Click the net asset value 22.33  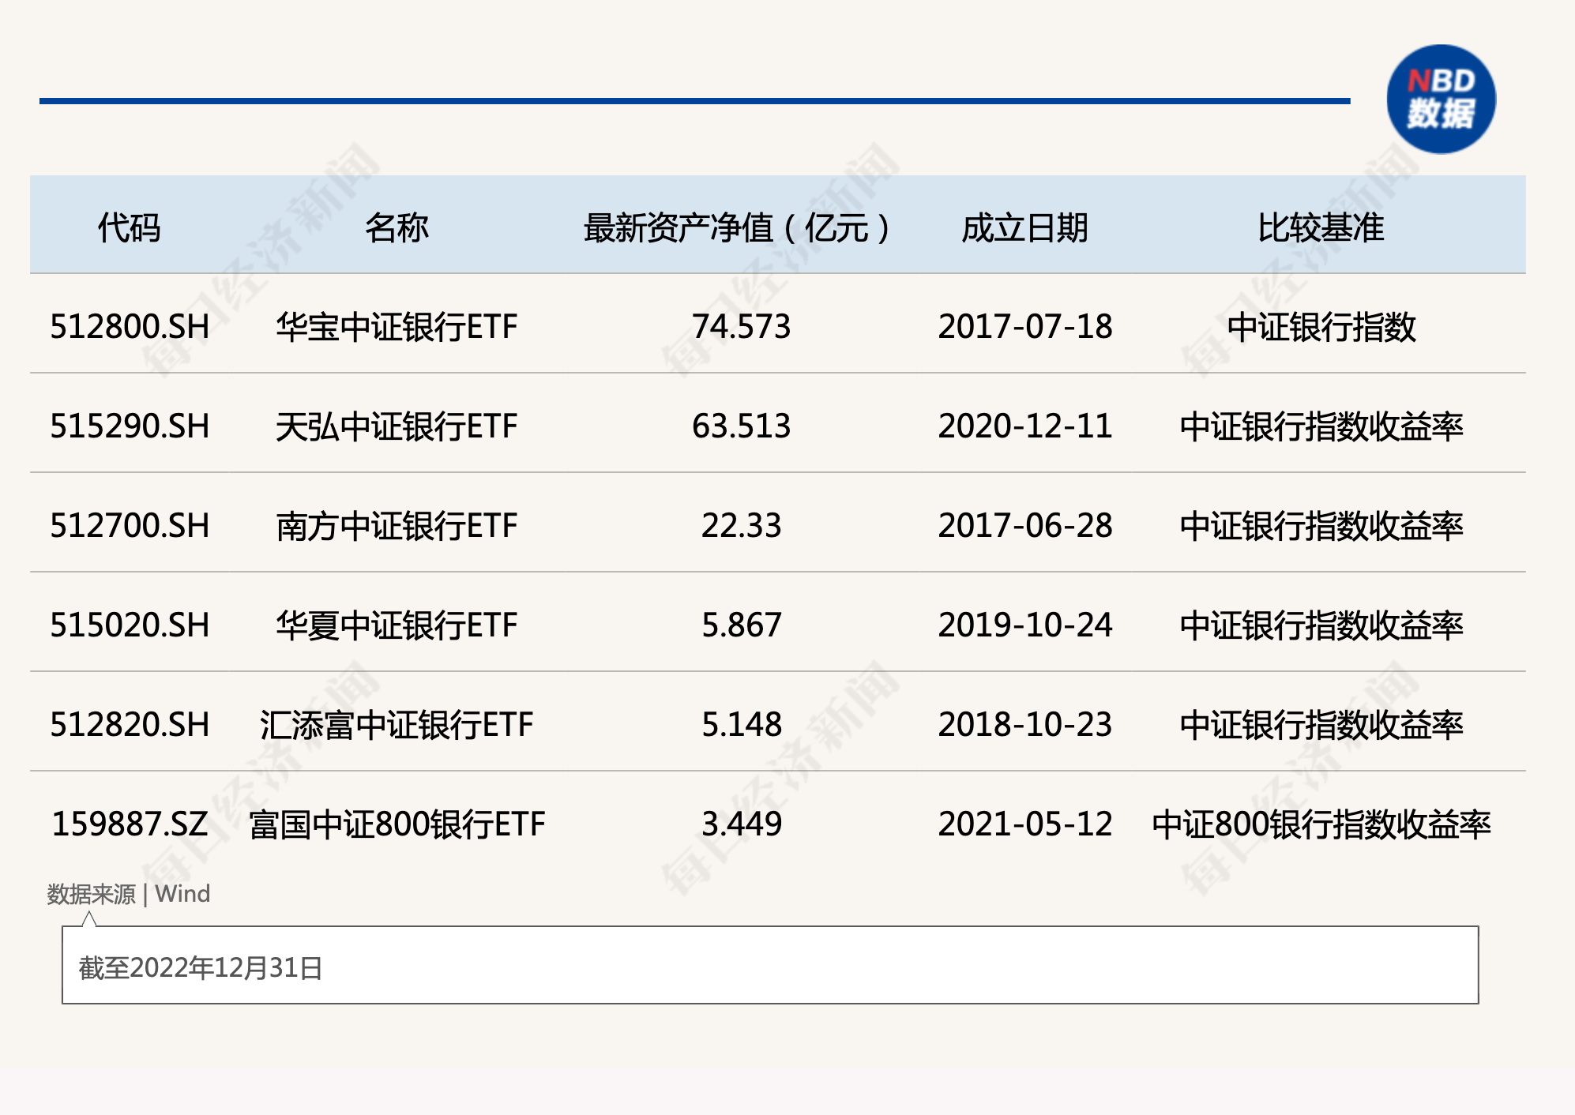click(x=741, y=525)
